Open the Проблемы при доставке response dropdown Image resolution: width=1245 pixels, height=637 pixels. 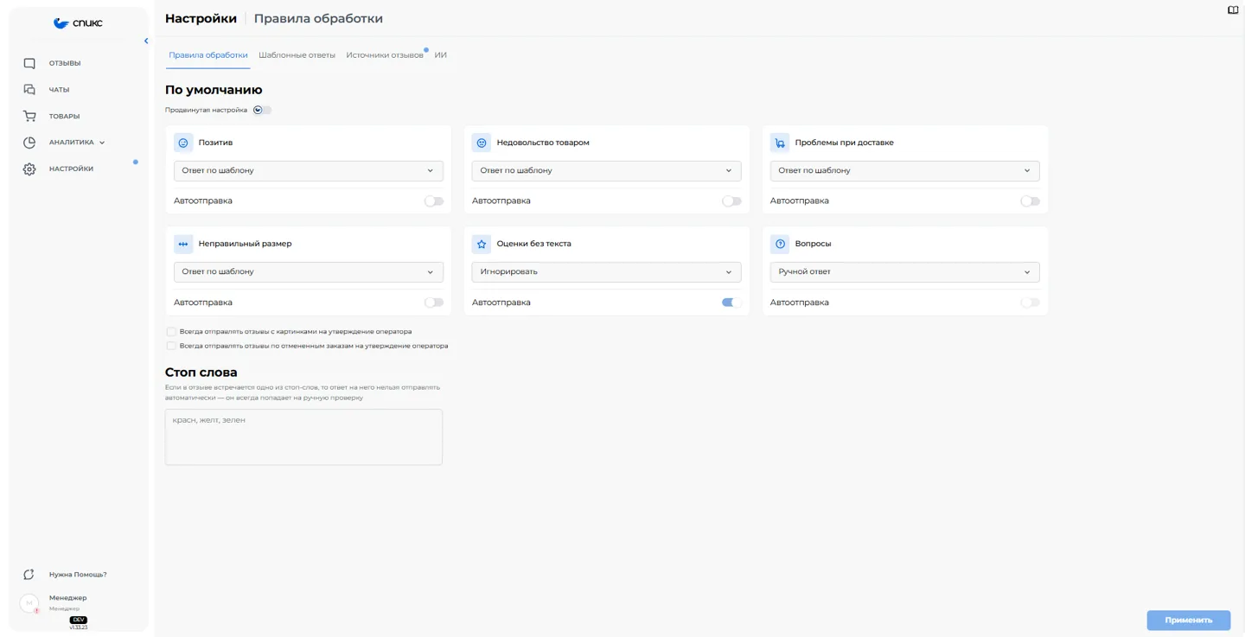click(x=904, y=170)
